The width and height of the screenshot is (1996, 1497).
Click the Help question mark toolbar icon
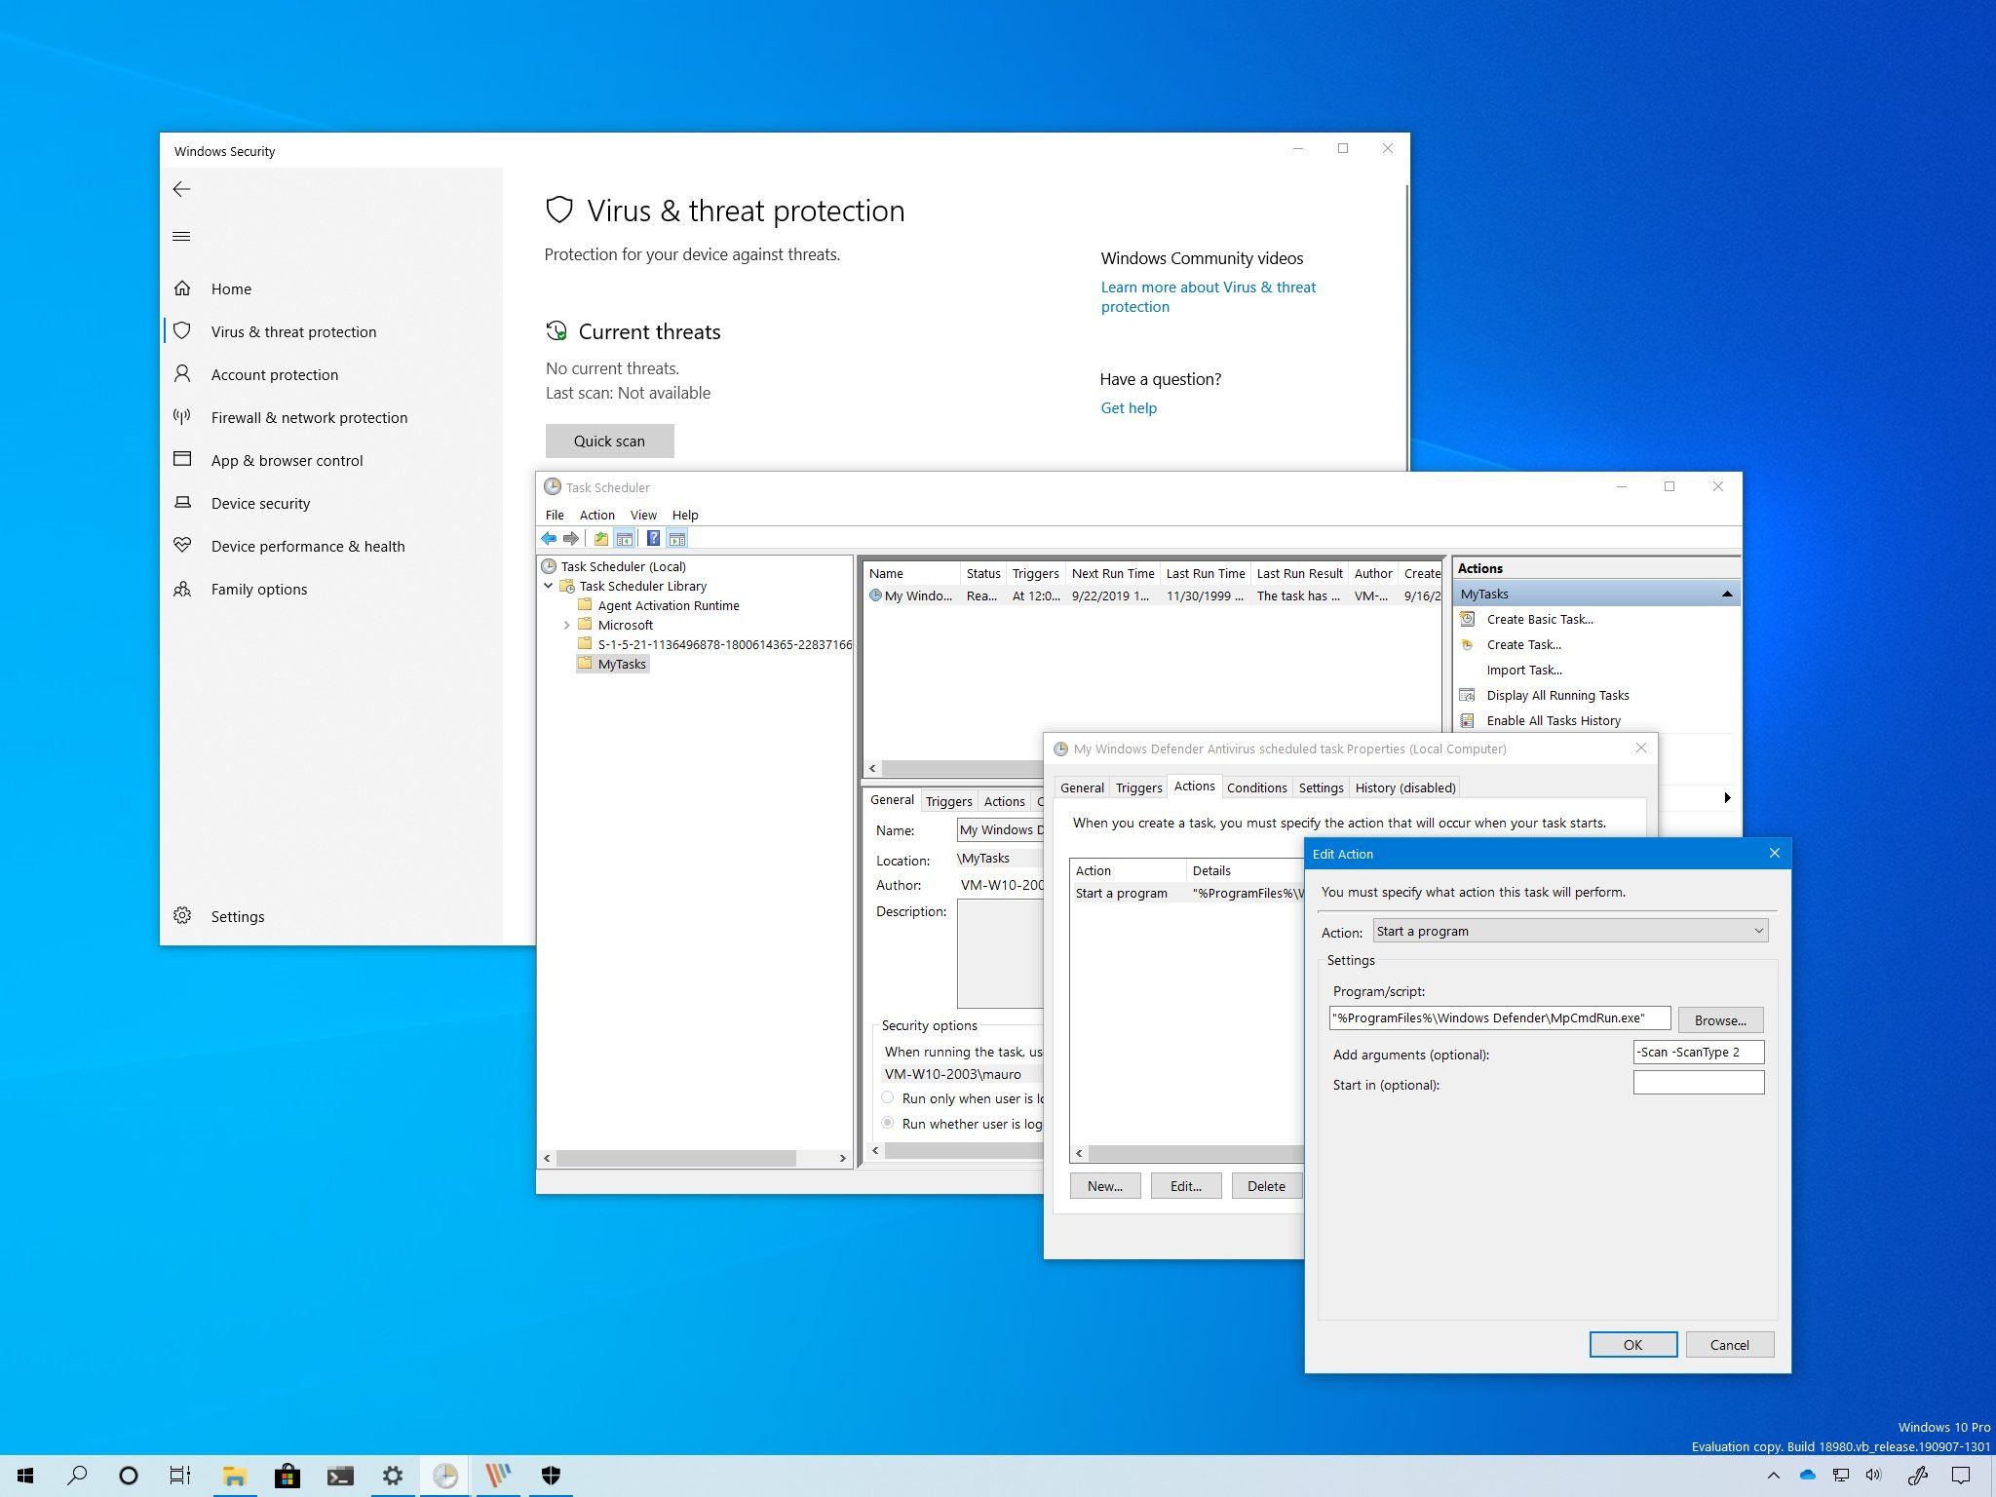pyautogui.click(x=653, y=538)
